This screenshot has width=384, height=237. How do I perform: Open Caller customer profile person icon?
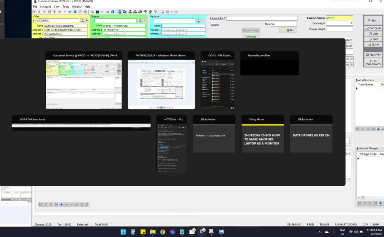click(x=83, y=21)
